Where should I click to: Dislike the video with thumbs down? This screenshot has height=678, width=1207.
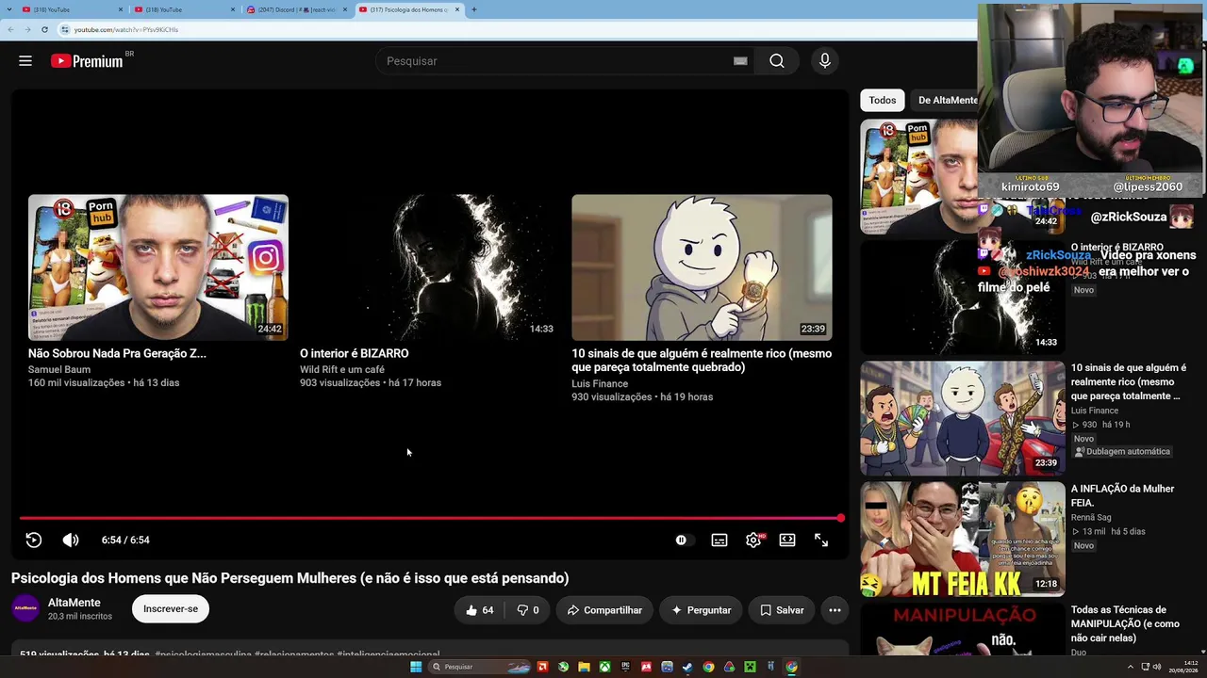[x=528, y=610]
